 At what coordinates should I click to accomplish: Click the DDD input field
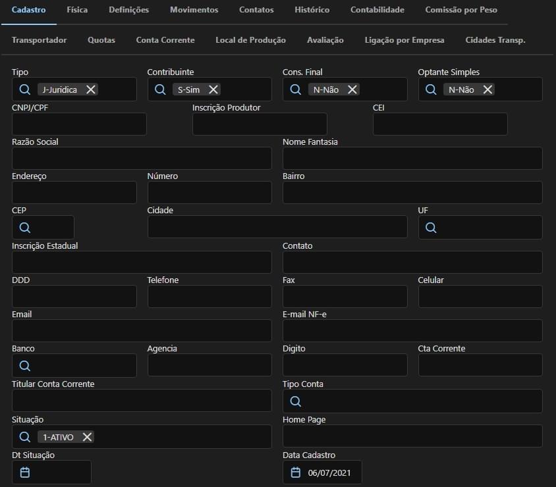tap(74, 296)
